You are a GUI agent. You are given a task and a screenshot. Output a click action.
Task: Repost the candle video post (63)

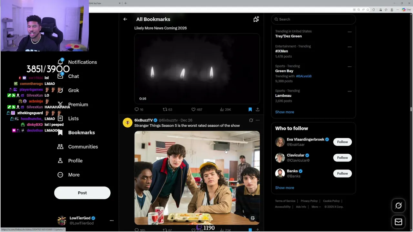point(167,110)
